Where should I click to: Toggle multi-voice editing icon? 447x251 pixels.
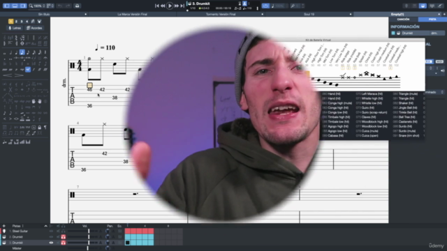coord(33,22)
